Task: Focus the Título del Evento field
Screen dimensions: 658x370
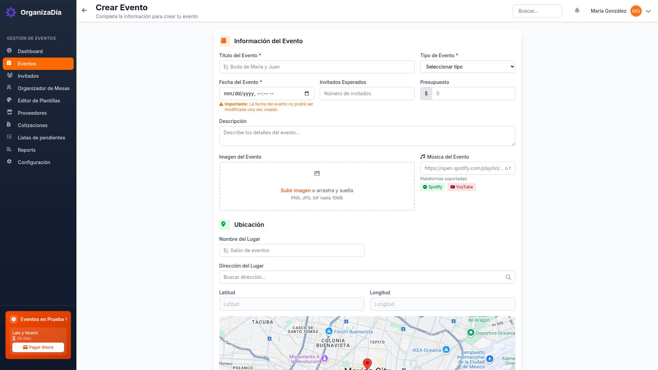Action: (x=317, y=67)
